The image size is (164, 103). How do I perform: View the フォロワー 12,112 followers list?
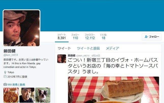[x=90, y=37]
